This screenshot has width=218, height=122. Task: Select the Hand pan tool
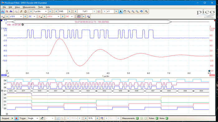(125, 11)
